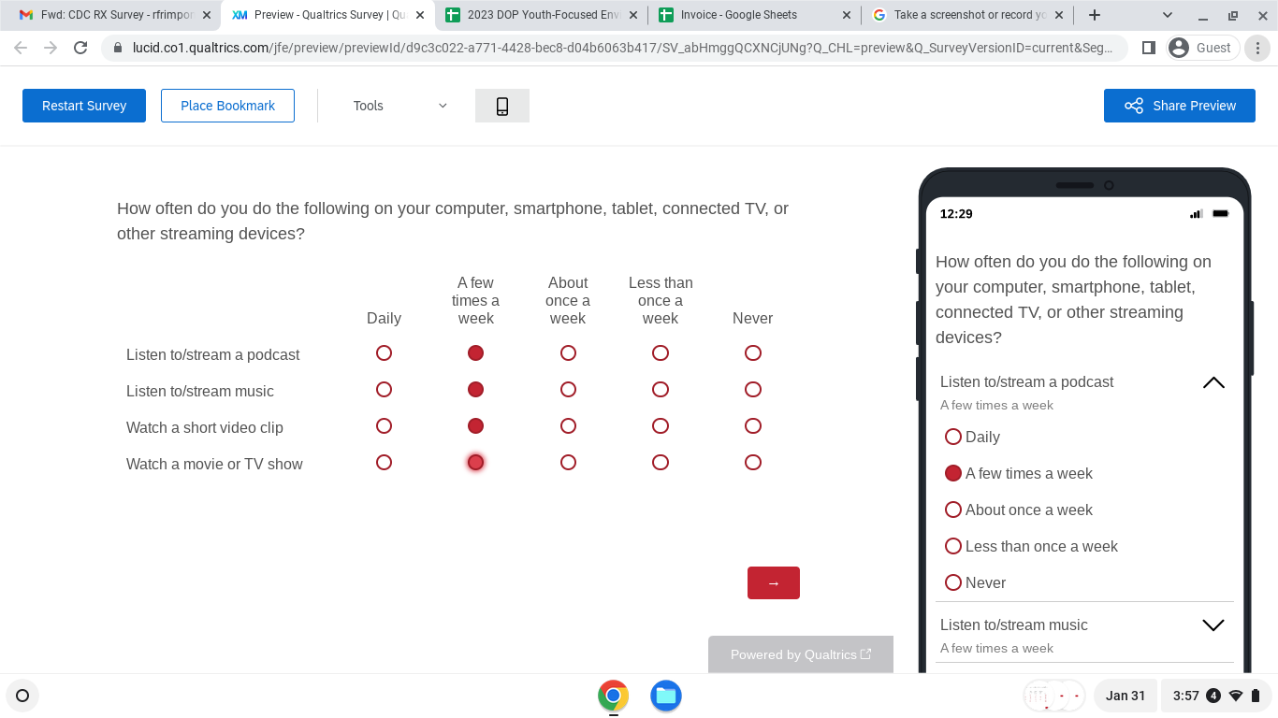This screenshot has width=1278, height=718.
Task: Expand the Listen to/stream music section
Action: 1213,625
